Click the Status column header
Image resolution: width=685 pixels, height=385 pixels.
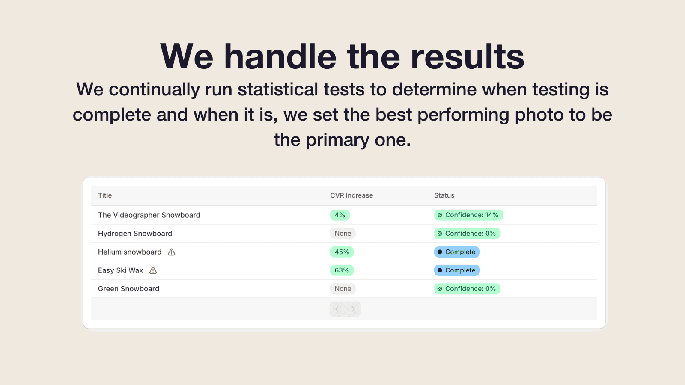pos(444,195)
